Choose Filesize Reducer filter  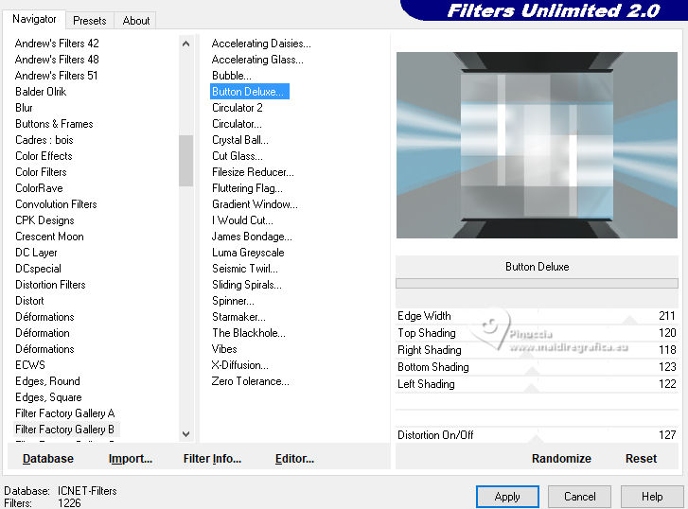253,172
